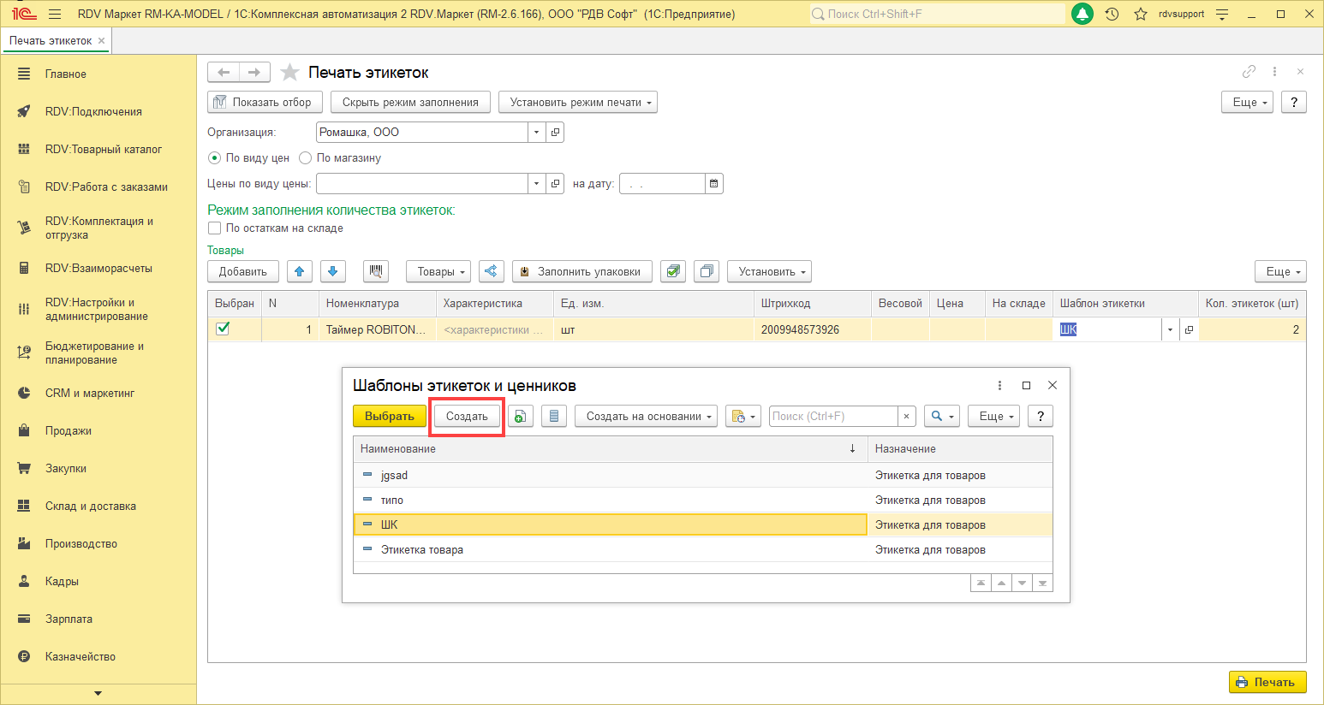Click the copy-template icon next to Создать
Image resolution: width=1324 pixels, height=705 pixels.
520,417
